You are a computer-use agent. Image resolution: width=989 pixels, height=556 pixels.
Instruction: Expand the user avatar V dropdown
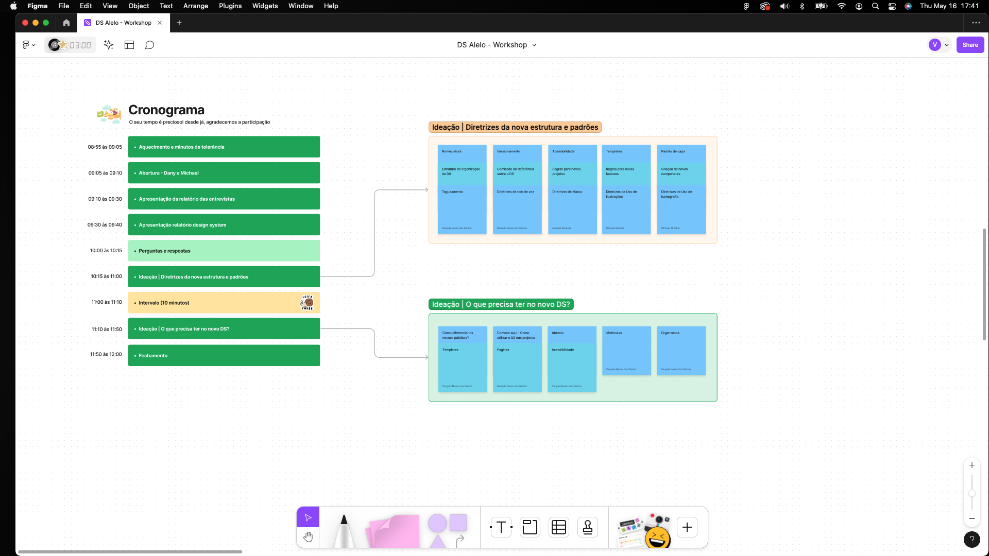(x=946, y=45)
